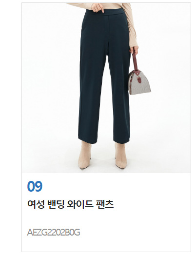Click the model's right beige boot
The width and height of the screenshot is (195, 257).
coord(120,156)
